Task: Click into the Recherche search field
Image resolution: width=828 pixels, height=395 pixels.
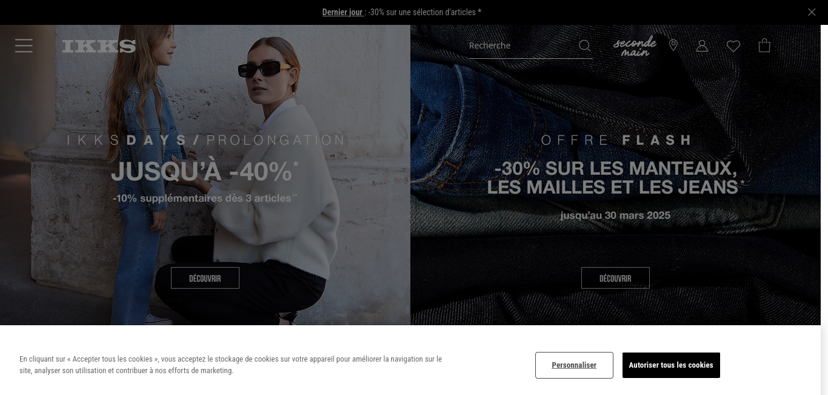Action: point(523,46)
